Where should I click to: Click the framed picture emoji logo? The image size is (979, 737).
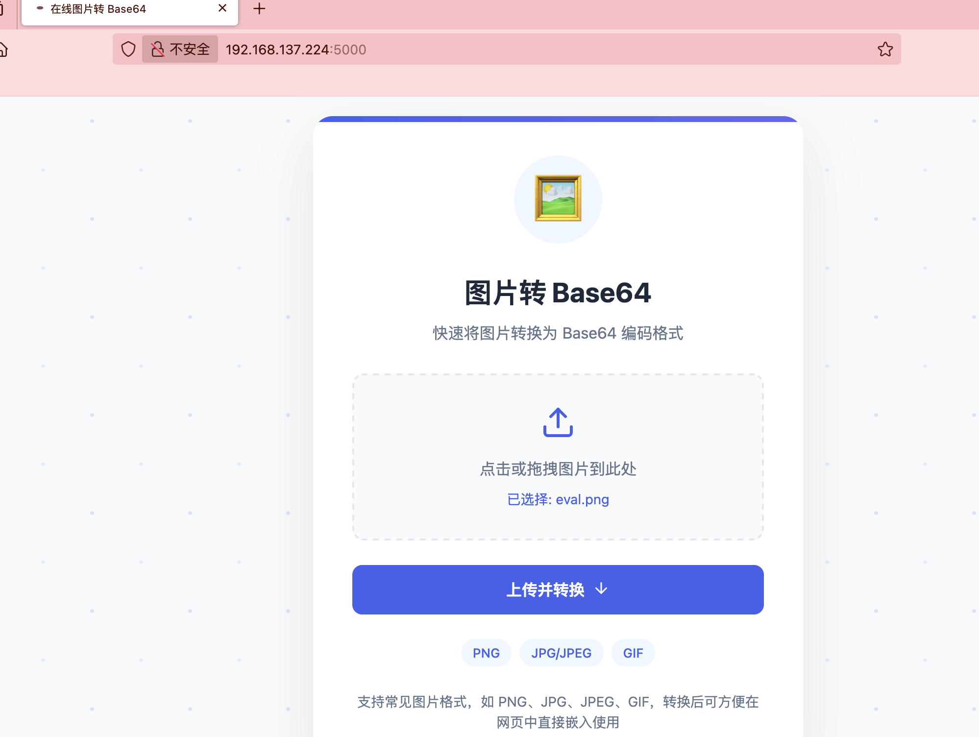click(558, 198)
